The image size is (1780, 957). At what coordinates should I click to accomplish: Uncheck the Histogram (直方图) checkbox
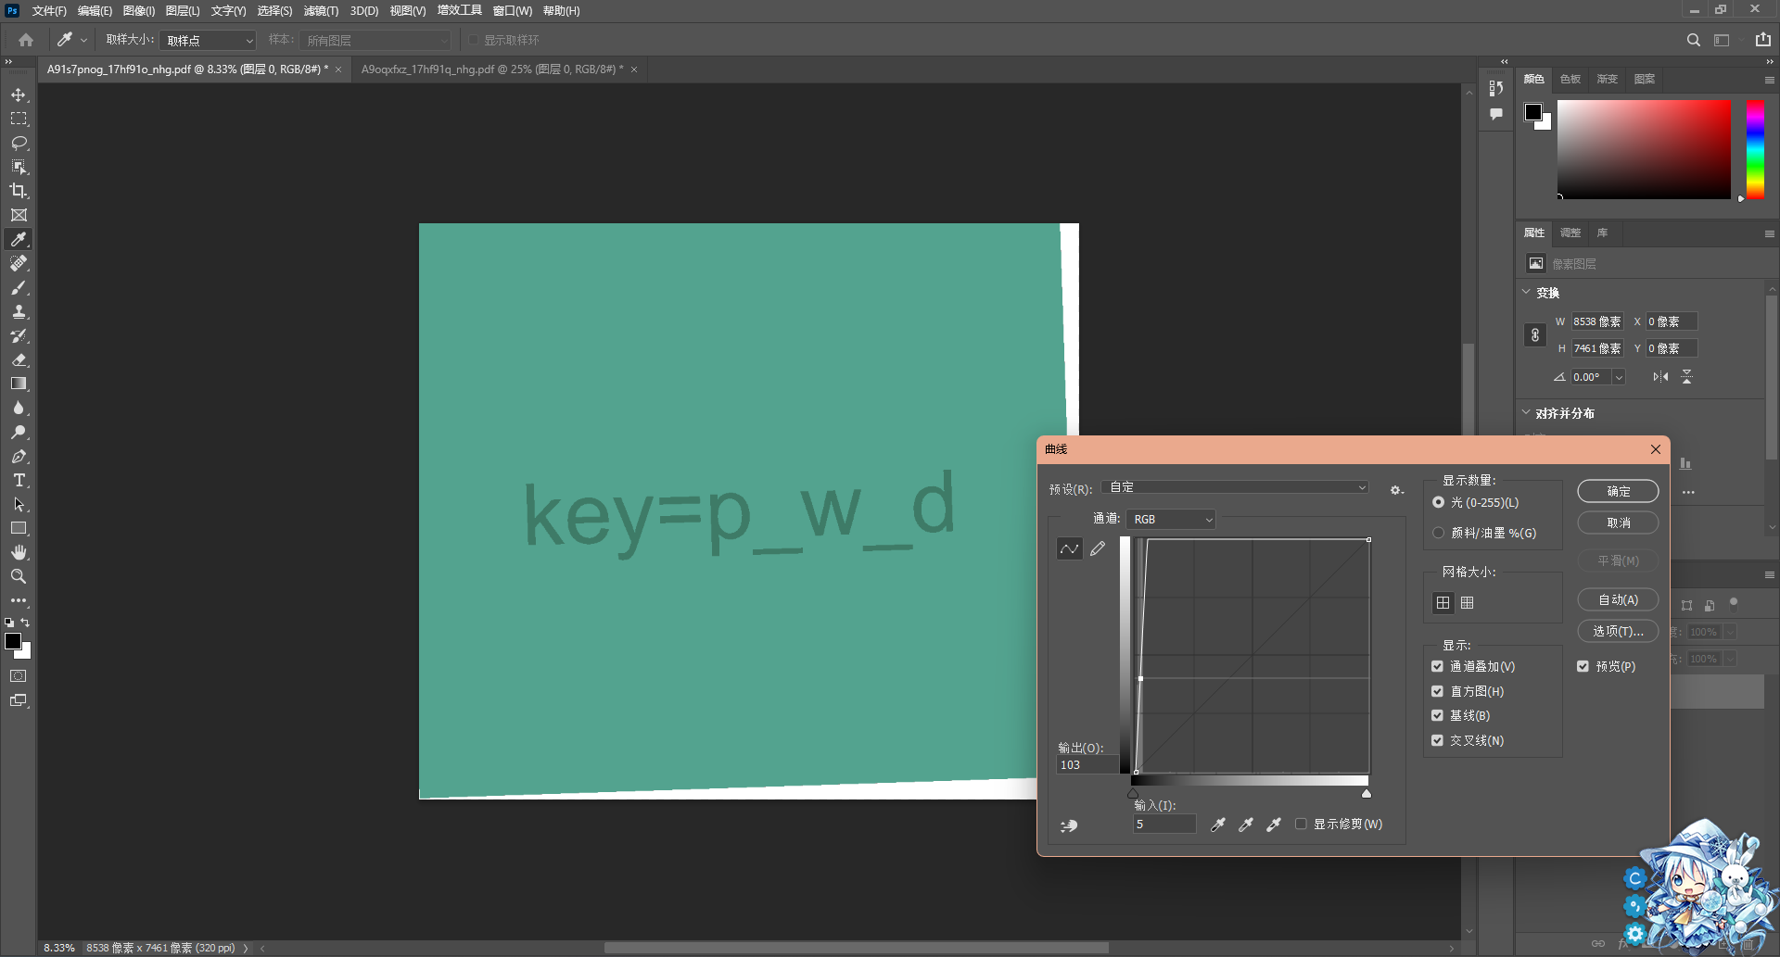pos(1437,691)
